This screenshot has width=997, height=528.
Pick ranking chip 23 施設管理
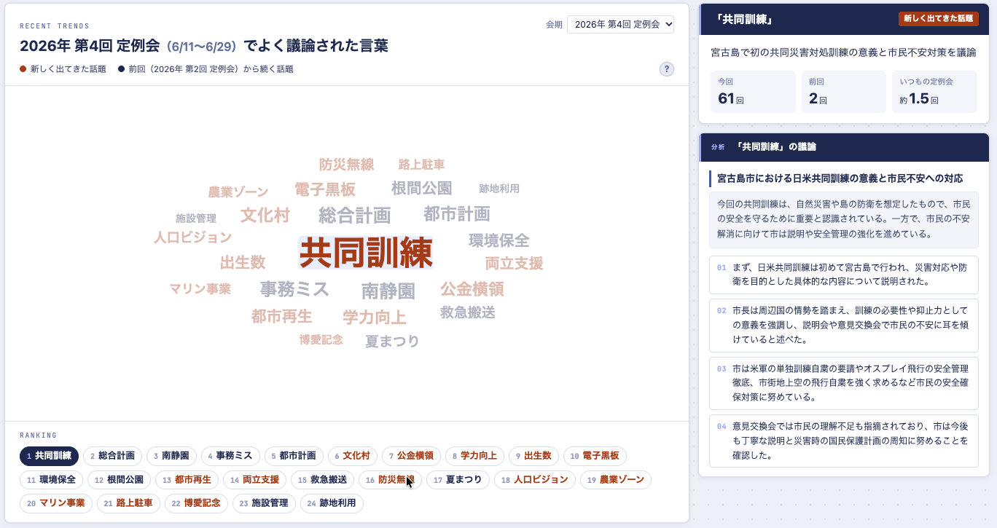(x=264, y=503)
